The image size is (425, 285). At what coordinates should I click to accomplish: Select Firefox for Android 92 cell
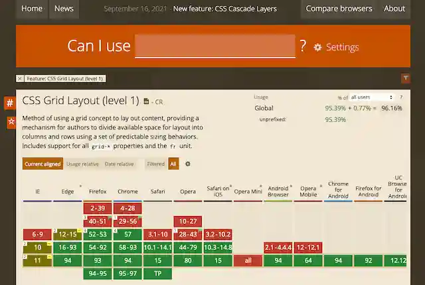coord(369,260)
